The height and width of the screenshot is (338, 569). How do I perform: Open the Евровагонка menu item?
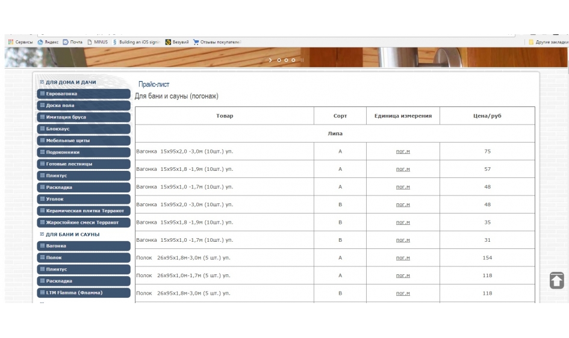[84, 93]
